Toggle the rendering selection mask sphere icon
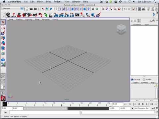 [x=84, y=9]
